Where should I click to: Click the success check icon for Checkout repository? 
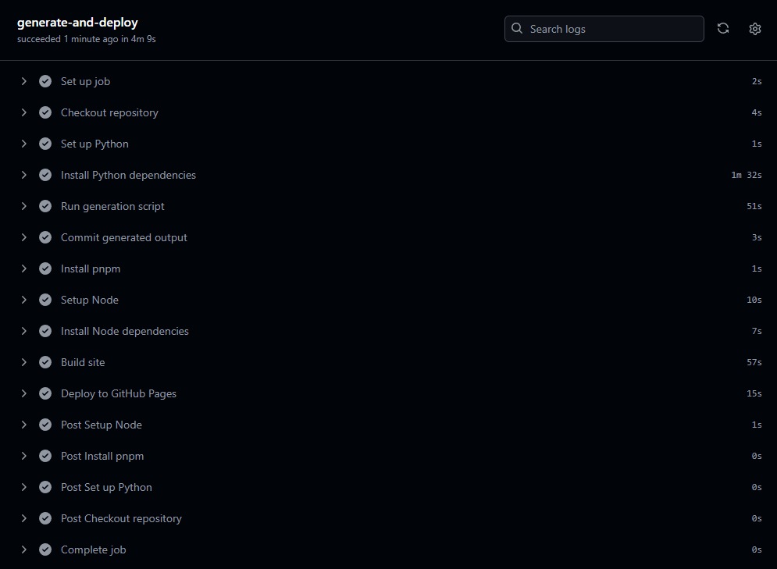(45, 112)
